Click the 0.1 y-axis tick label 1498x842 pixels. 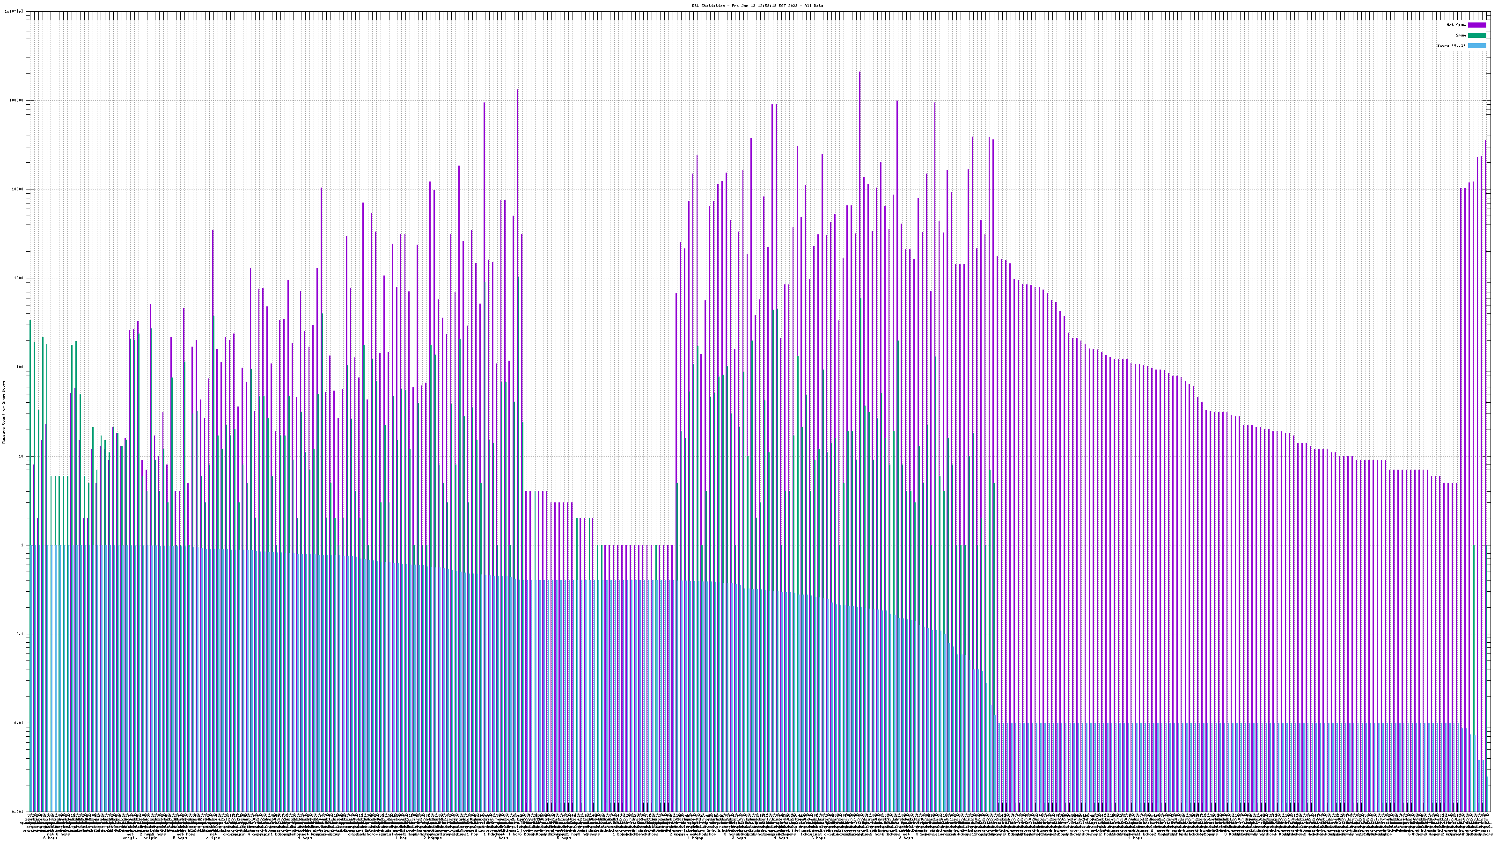point(20,634)
